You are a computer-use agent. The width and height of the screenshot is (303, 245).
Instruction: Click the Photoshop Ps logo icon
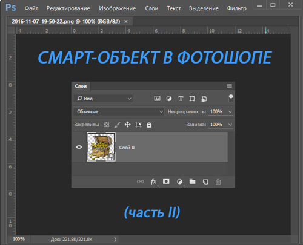(x=10, y=8)
